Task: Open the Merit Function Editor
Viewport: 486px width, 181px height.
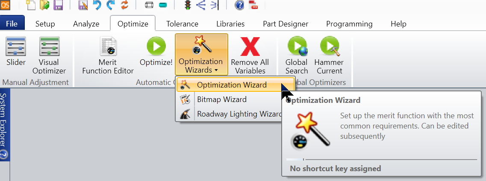Action: [108, 55]
